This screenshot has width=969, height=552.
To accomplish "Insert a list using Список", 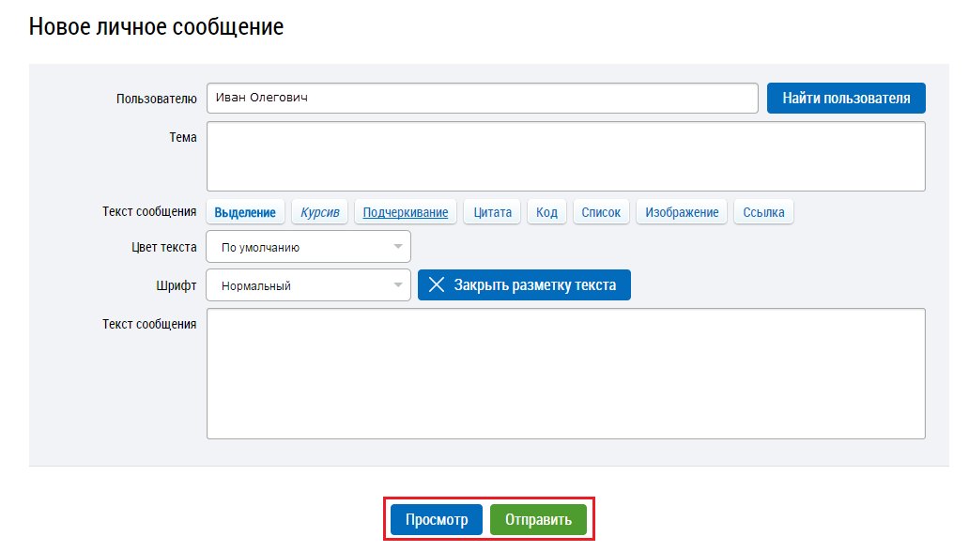I will point(601,212).
